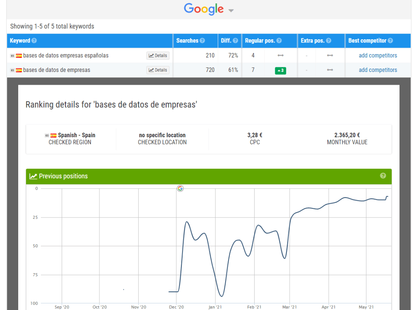
Task: Click the 3,28 € CPC value
Action: (x=255, y=135)
